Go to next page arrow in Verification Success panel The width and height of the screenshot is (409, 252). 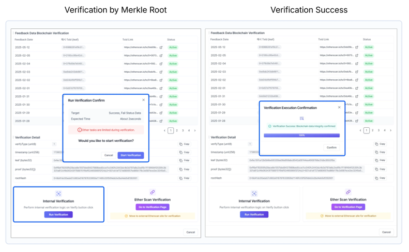[390, 130]
